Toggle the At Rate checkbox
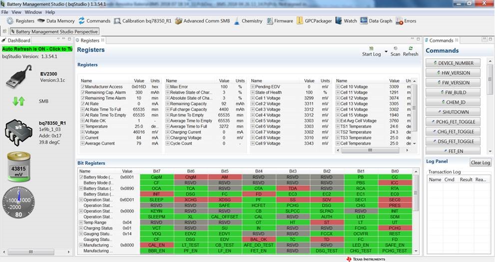The image size is (495, 262). 82,104
